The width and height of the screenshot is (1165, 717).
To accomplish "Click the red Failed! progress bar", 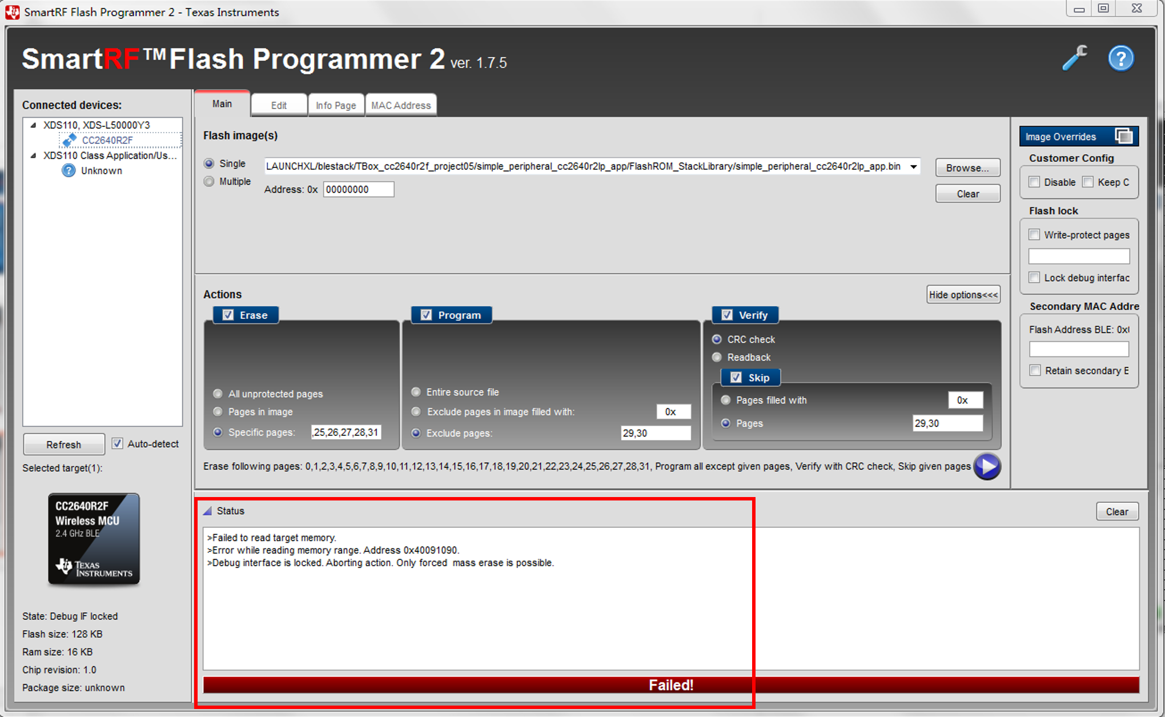I will (671, 685).
